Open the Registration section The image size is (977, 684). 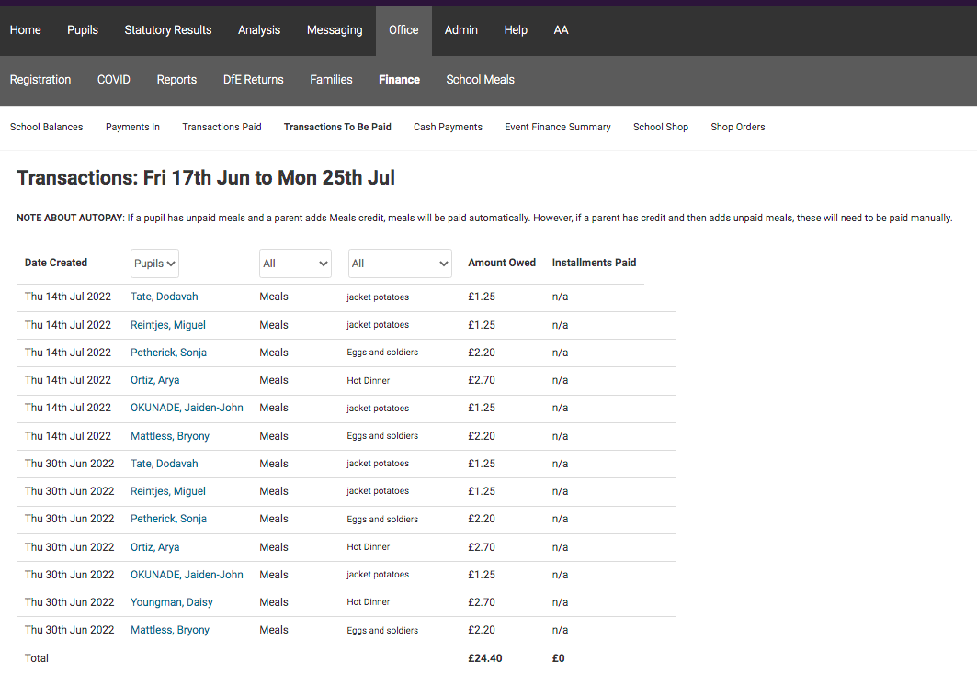40,79
